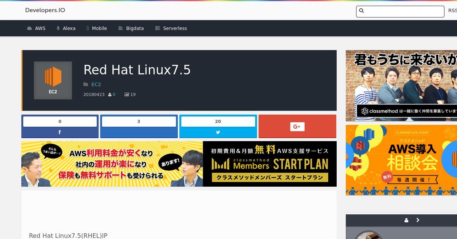
Task: Click the folder icon beside EC2
Action: pos(86,85)
